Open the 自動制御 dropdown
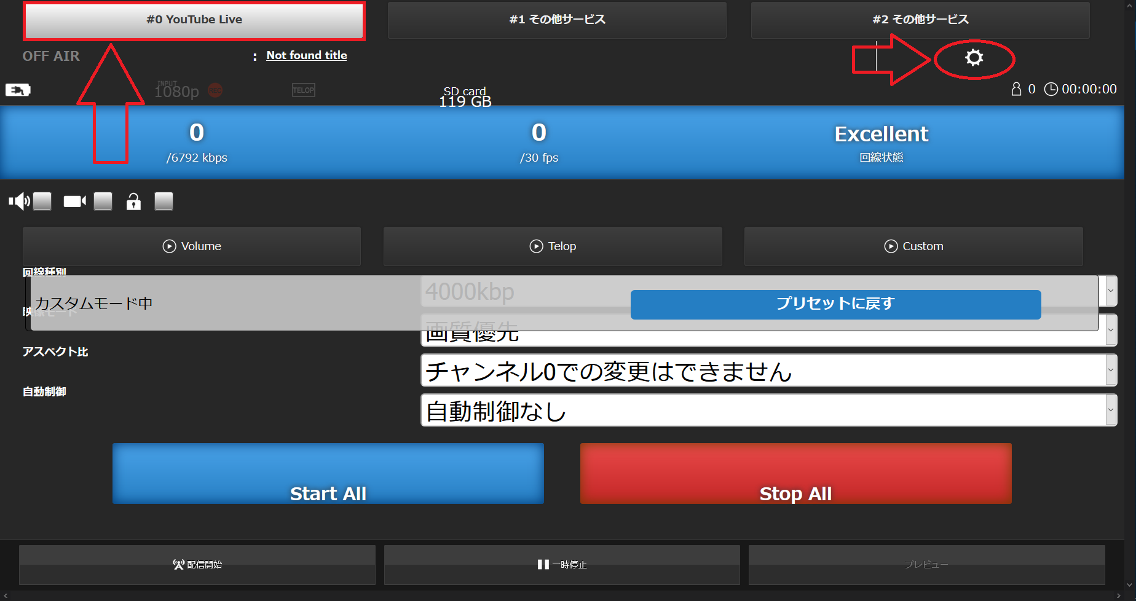 click(768, 410)
